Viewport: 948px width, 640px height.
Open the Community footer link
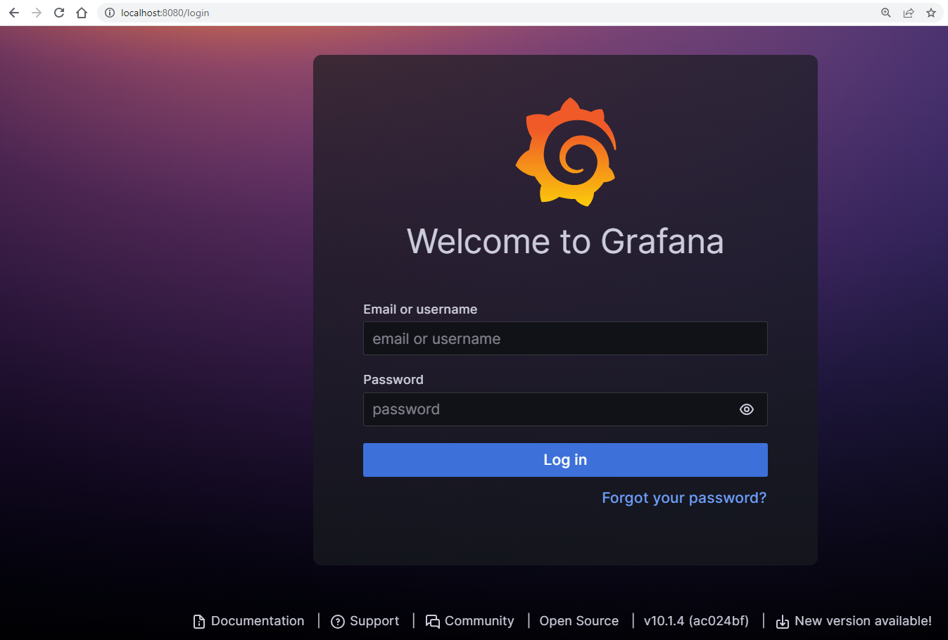(470, 621)
